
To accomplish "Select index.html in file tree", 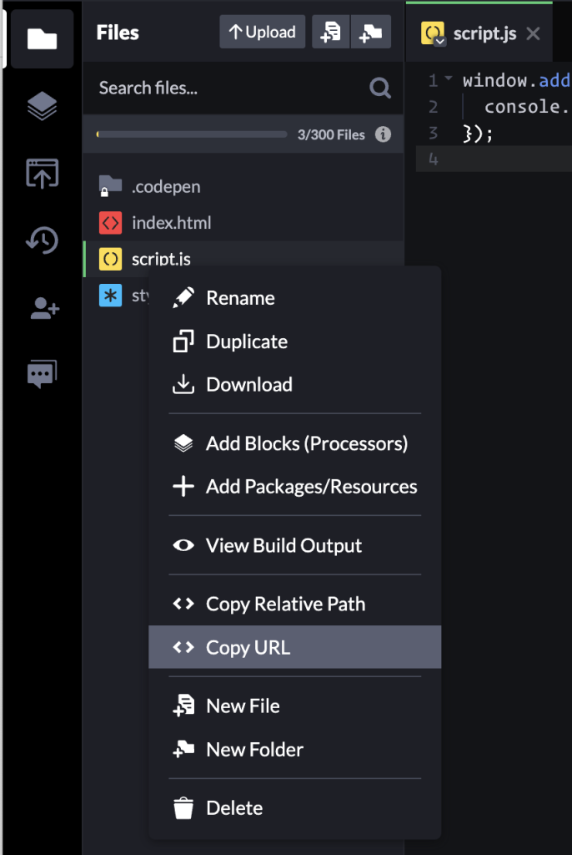I will [171, 223].
